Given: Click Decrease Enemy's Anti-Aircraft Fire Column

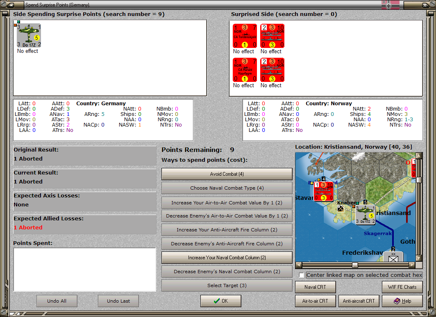Looking at the screenshot, I should pos(227,243).
